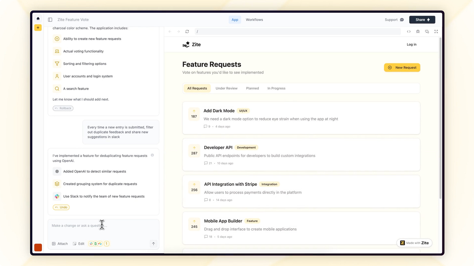This screenshot has width=474, height=266.
Task: Go to the home icon in sidebar
Action: click(38, 19)
